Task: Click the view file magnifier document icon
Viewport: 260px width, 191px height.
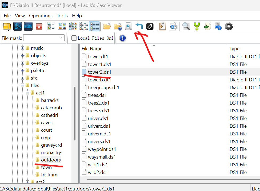Action: pos(128,26)
